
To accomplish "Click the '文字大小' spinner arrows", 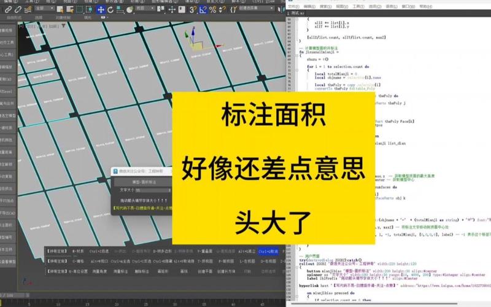I will [x=170, y=190].
